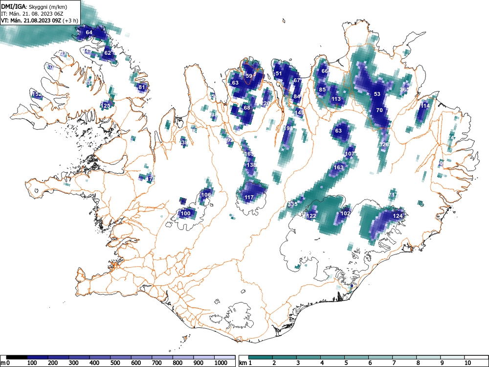Click the map visibility value 149
The height and width of the screenshot is (367, 489).
tap(299, 113)
